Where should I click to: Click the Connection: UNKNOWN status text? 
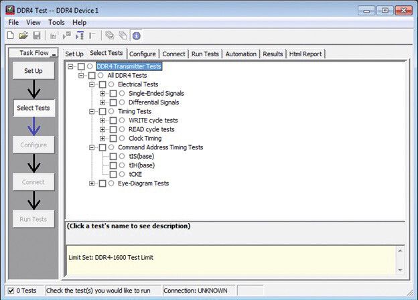[x=196, y=291]
